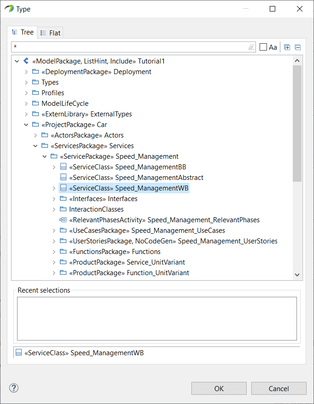Maximize the Type dialog window
The image size is (314, 404).
[x=273, y=9]
